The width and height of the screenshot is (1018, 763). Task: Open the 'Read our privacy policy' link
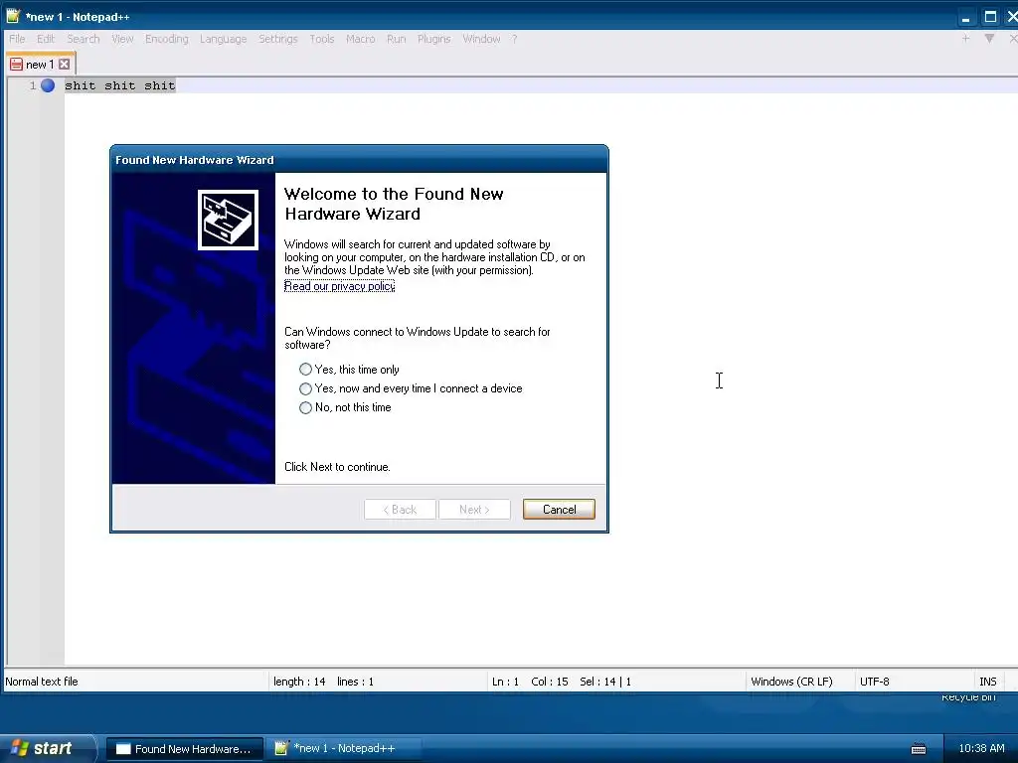pos(340,286)
